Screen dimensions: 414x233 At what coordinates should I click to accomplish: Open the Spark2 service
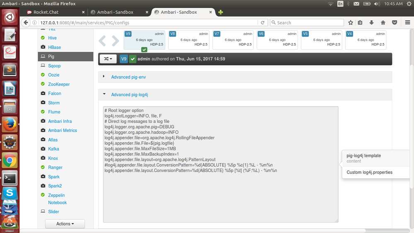55,186
